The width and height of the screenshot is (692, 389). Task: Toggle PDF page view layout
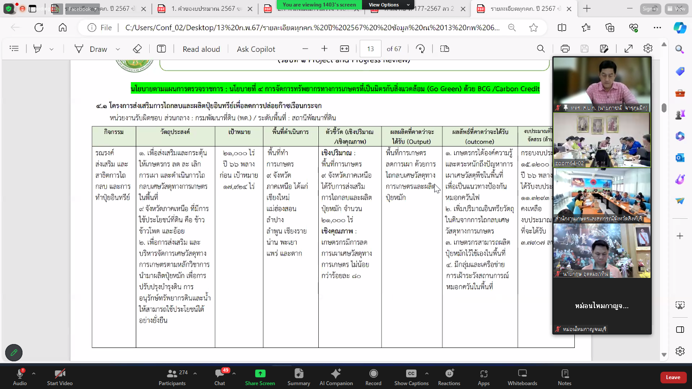pyautogui.click(x=445, y=49)
